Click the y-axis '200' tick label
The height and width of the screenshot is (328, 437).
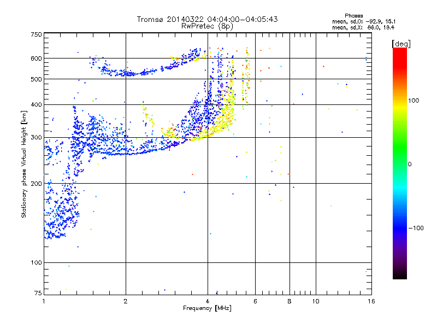tap(36, 184)
